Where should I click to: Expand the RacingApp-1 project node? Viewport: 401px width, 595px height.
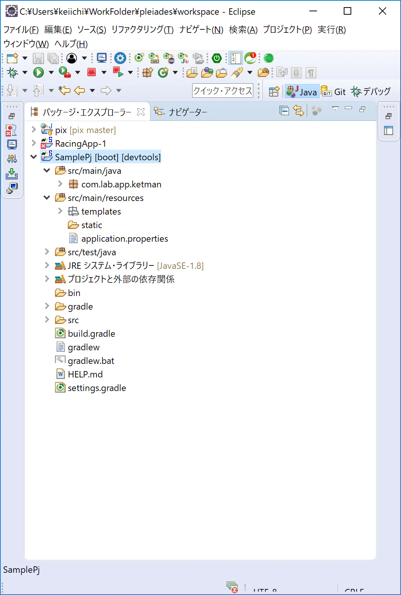click(34, 143)
